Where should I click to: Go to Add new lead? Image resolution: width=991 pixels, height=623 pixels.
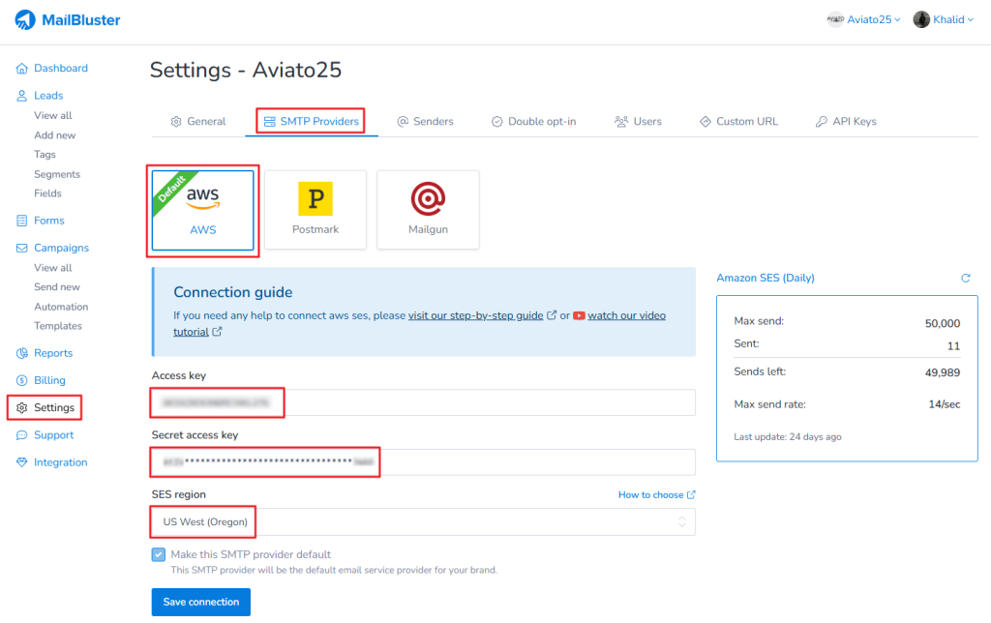point(55,135)
